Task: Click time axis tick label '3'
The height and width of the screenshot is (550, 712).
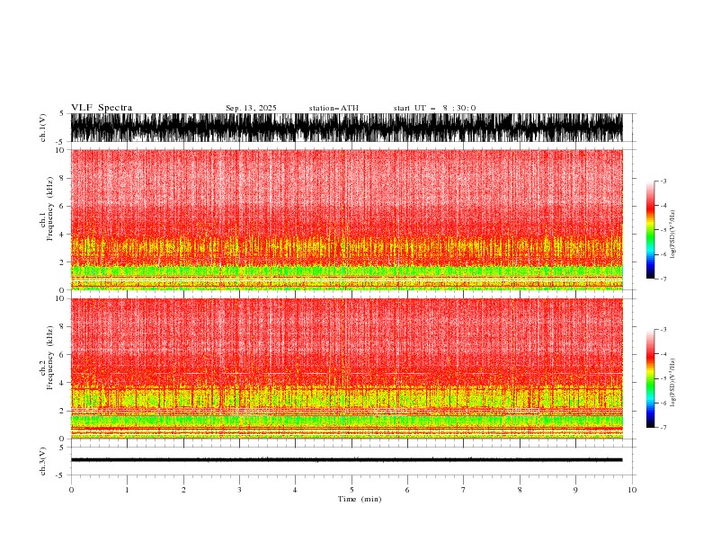Action: click(x=239, y=490)
